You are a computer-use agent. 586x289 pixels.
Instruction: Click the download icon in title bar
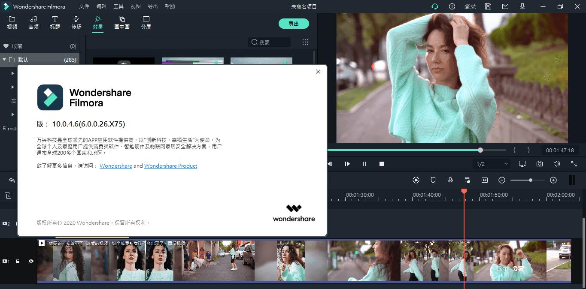(522, 6)
